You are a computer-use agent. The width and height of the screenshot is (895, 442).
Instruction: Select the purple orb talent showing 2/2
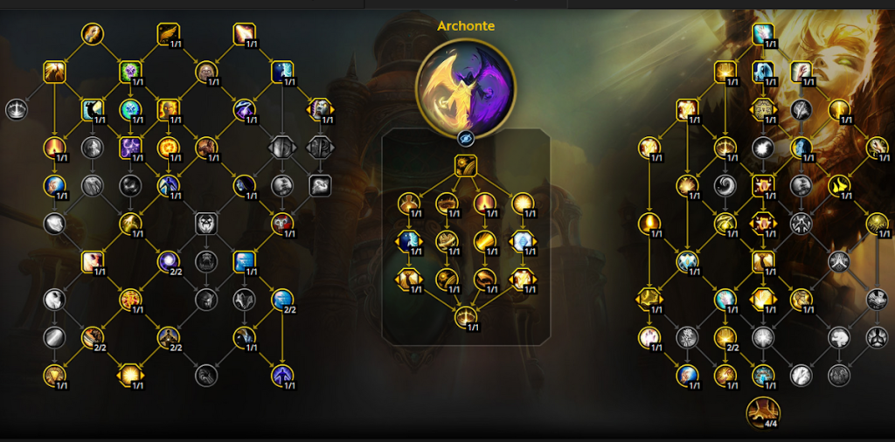[x=169, y=261]
